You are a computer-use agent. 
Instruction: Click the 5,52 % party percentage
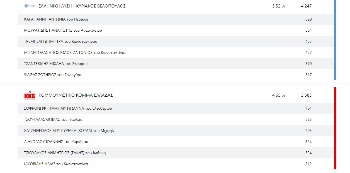pos(278,6)
